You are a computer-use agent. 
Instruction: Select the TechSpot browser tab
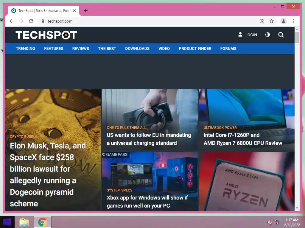[43, 11]
